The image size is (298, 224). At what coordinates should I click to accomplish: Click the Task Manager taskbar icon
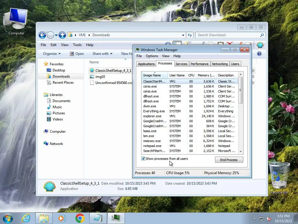click(116, 218)
